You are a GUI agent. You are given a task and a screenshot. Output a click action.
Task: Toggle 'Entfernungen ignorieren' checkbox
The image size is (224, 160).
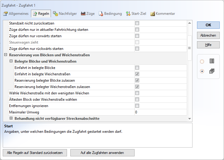[137, 106]
